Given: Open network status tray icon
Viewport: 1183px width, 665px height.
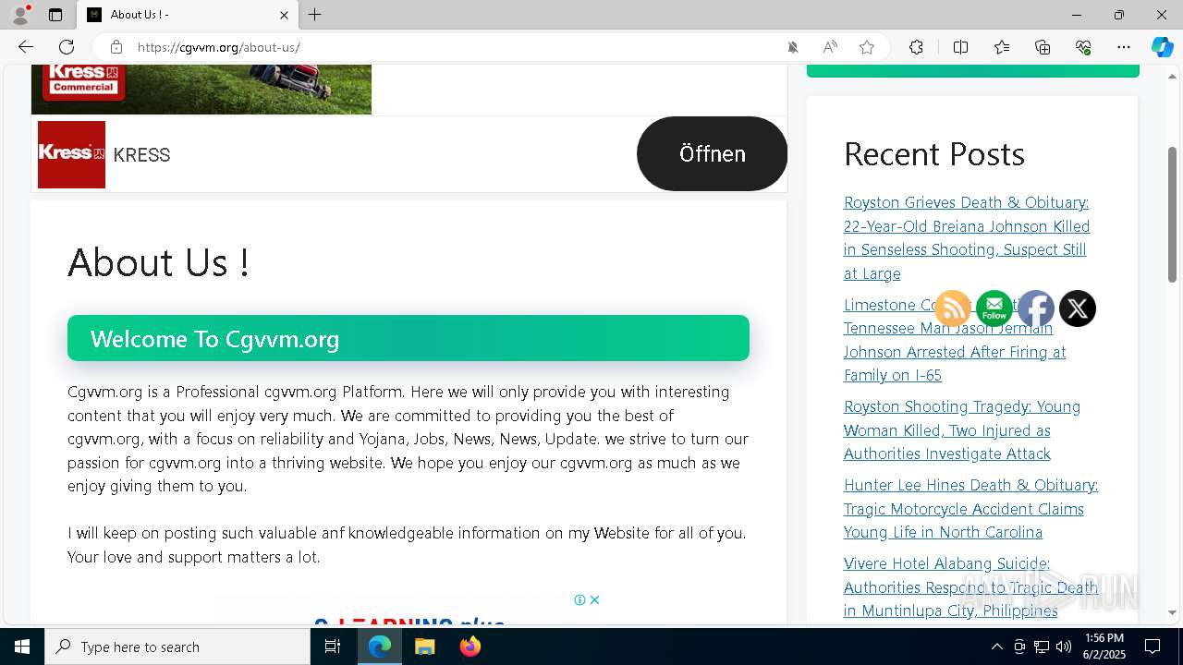Looking at the screenshot, I should 1042,647.
